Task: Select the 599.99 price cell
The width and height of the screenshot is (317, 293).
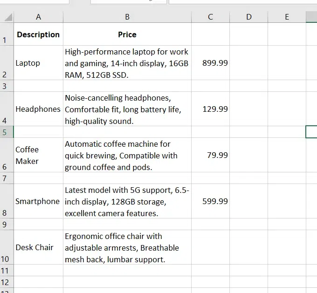Action: (x=210, y=201)
